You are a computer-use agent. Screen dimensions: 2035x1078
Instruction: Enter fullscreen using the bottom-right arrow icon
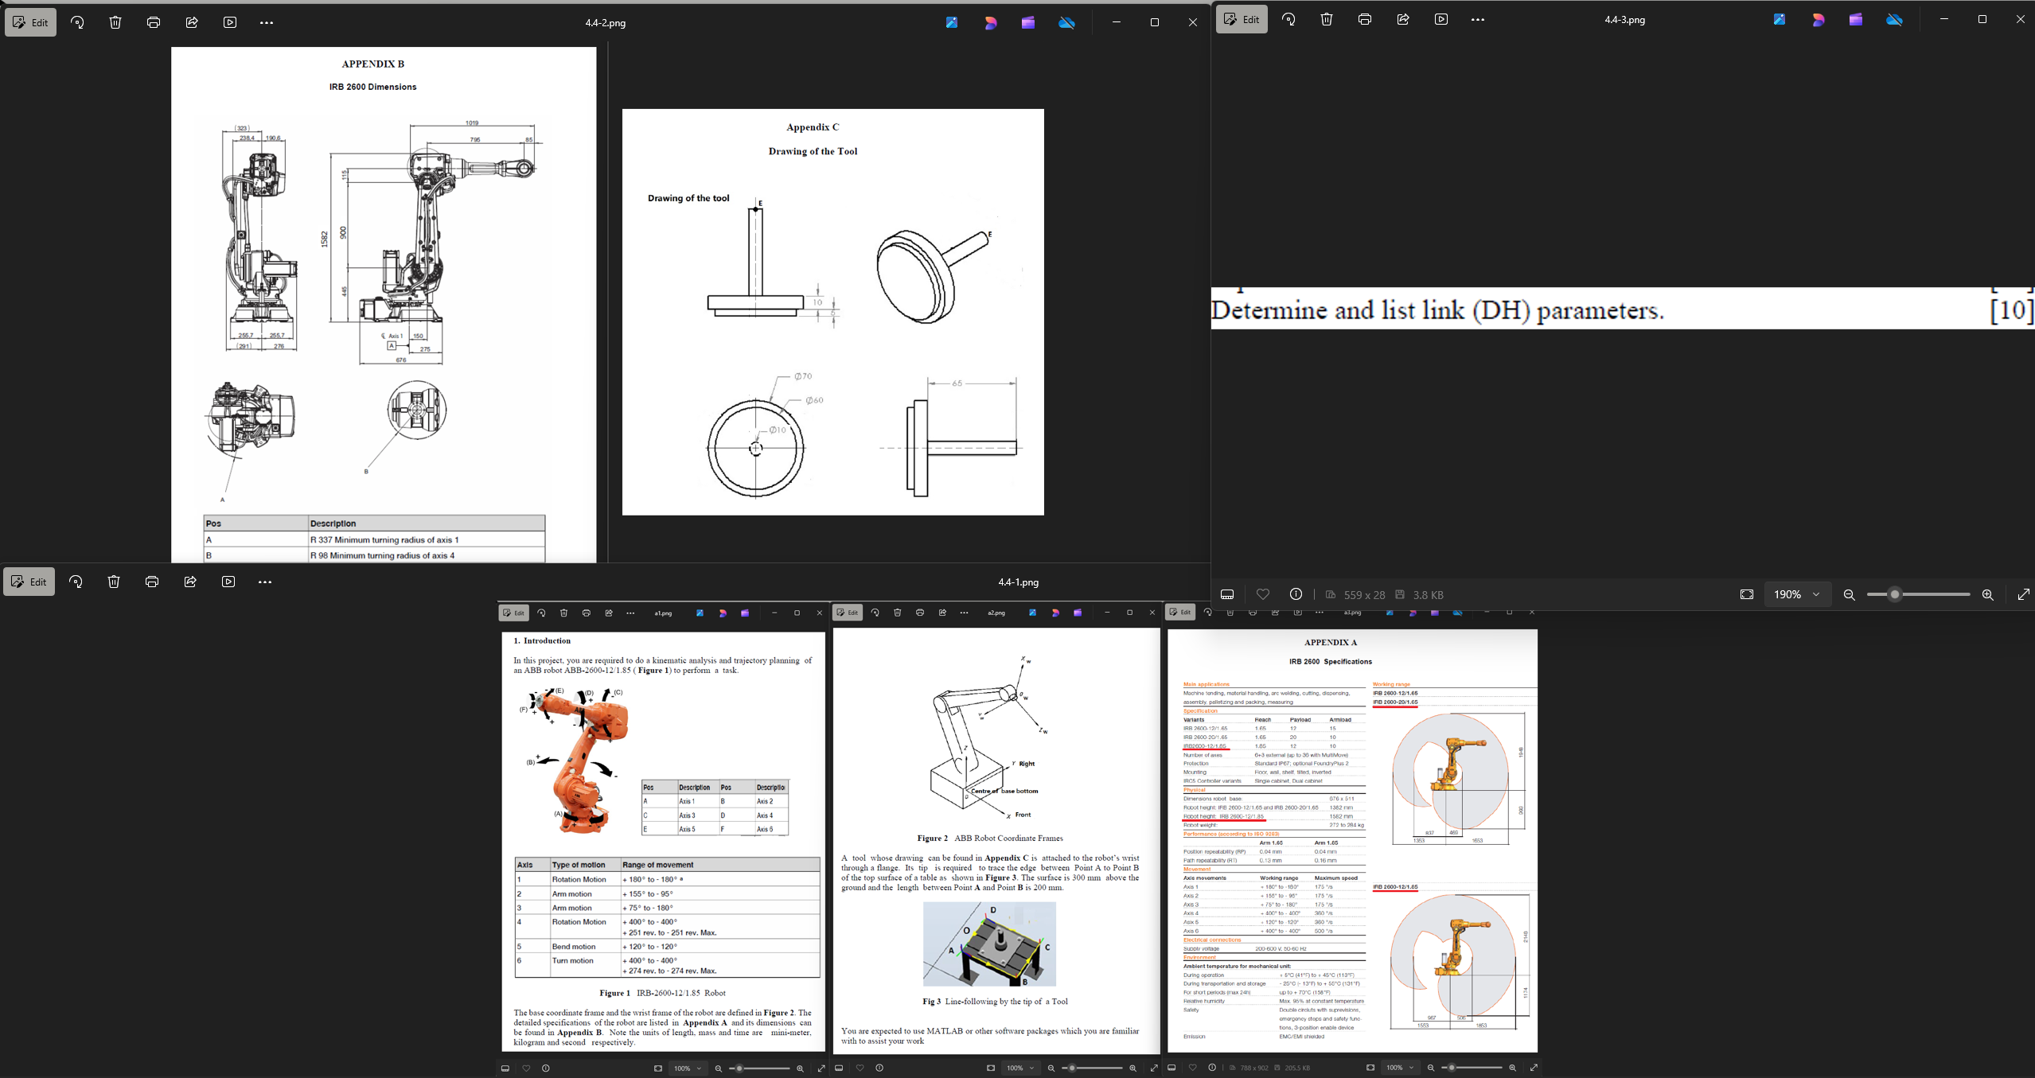(2023, 594)
